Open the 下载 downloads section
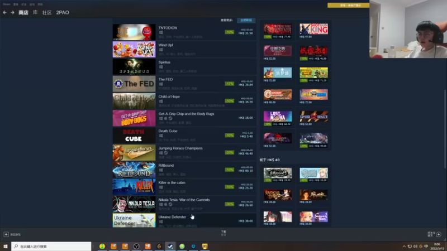The height and width of the screenshot is (251, 447). coord(223,233)
